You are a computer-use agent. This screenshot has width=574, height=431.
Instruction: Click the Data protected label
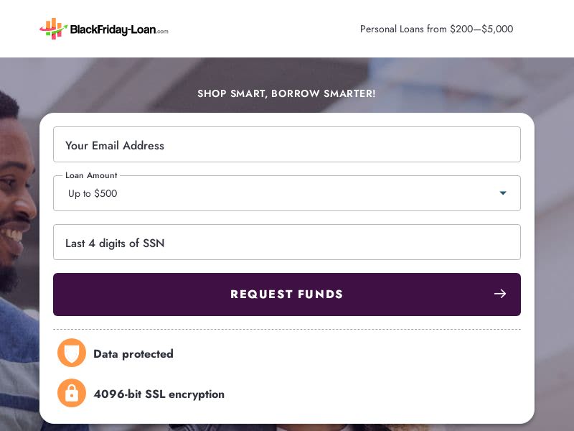(x=133, y=353)
